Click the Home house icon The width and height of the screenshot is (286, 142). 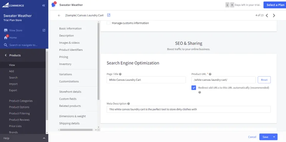pyautogui.click(x=6, y=38)
